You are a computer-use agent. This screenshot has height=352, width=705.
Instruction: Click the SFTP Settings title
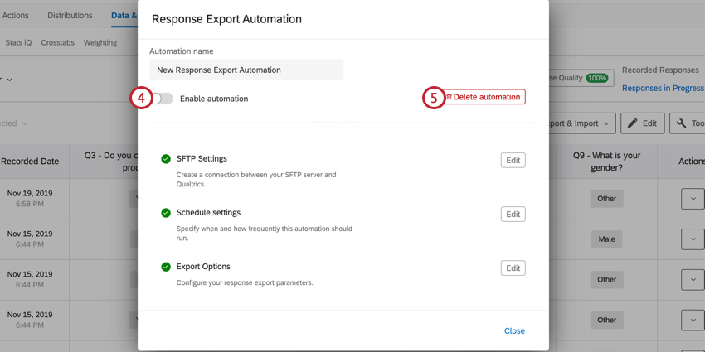202,158
